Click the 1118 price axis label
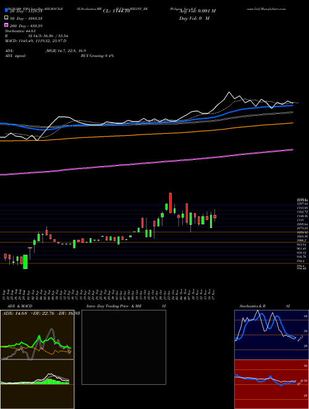Screen dimensions: 309x409 point(300,221)
